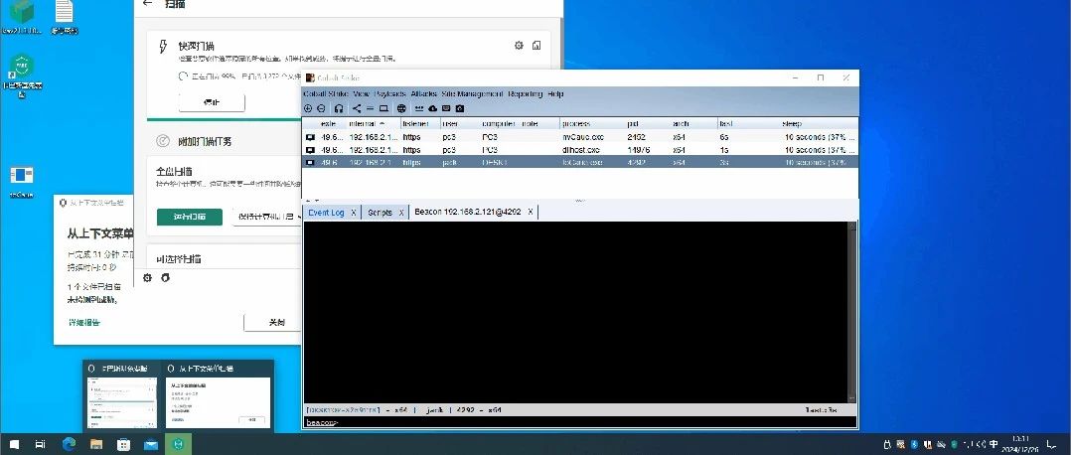This screenshot has width=1071, height=455.
Task: Sort sessions by pid column header
Action: (x=648, y=123)
